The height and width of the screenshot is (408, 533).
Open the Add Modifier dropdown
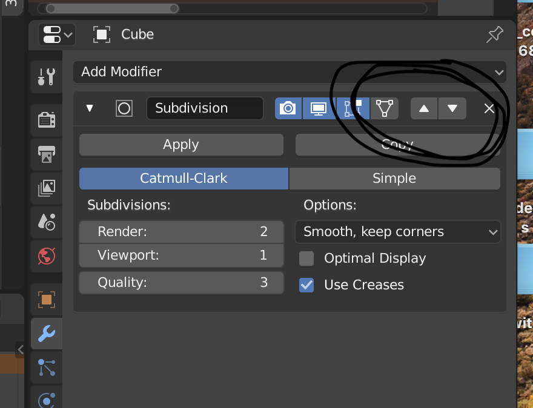(x=290, y=72)
